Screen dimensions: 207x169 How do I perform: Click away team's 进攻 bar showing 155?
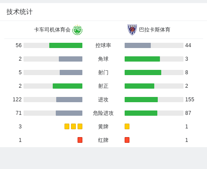(141, 100)
